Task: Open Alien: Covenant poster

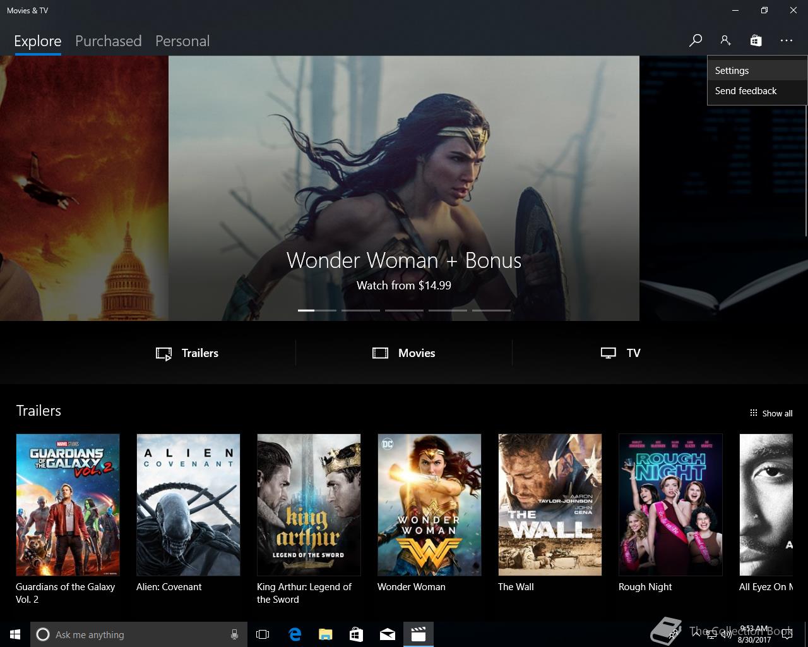Action: pos(188,505)
